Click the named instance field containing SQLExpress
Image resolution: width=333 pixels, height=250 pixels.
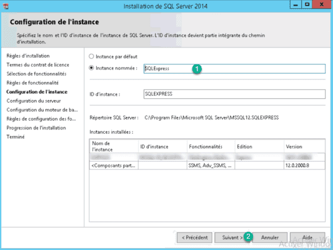pos(234,69)
